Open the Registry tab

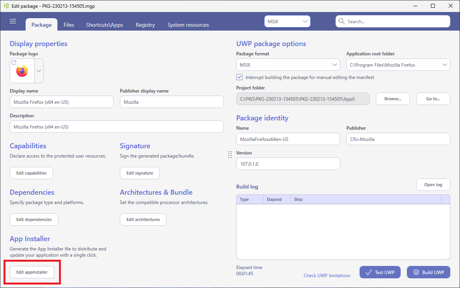tap(145, 25)
